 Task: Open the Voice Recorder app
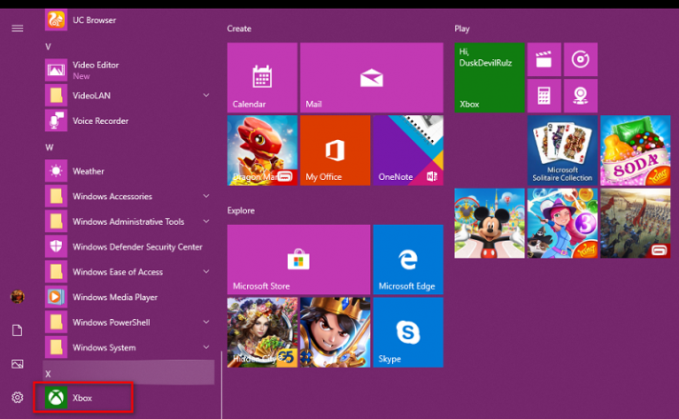[129, 121]
